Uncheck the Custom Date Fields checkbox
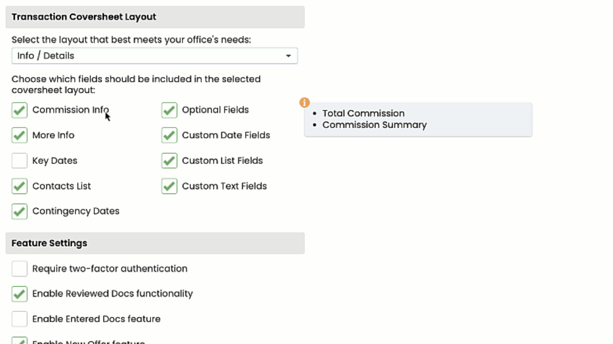Viewport: 613px width, 344px height. (x=170, y=136)
